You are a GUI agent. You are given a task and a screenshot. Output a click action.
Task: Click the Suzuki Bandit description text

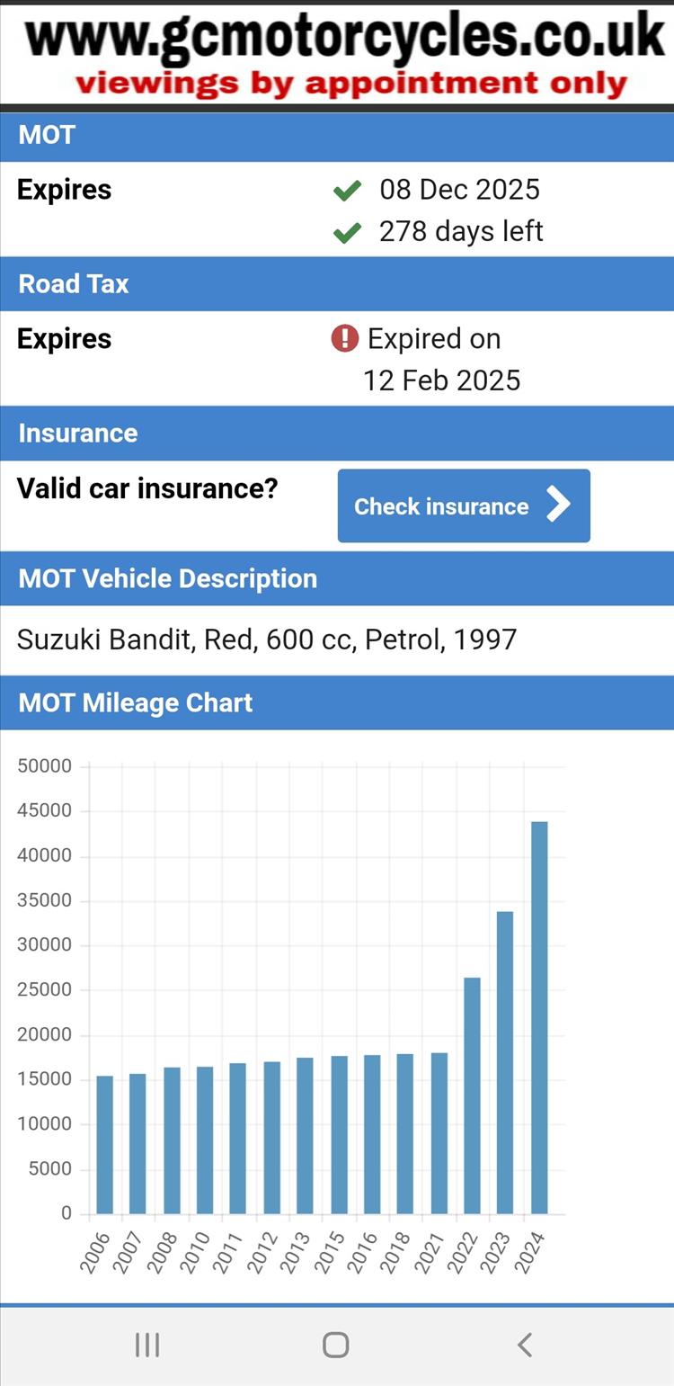[x=267, y=639]
